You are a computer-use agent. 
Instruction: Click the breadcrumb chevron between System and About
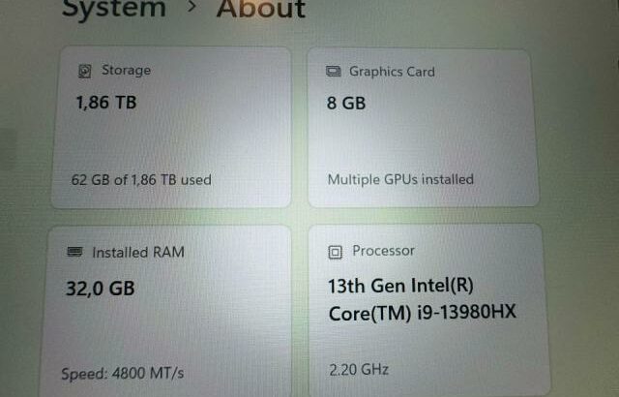[x=192, y=7]
